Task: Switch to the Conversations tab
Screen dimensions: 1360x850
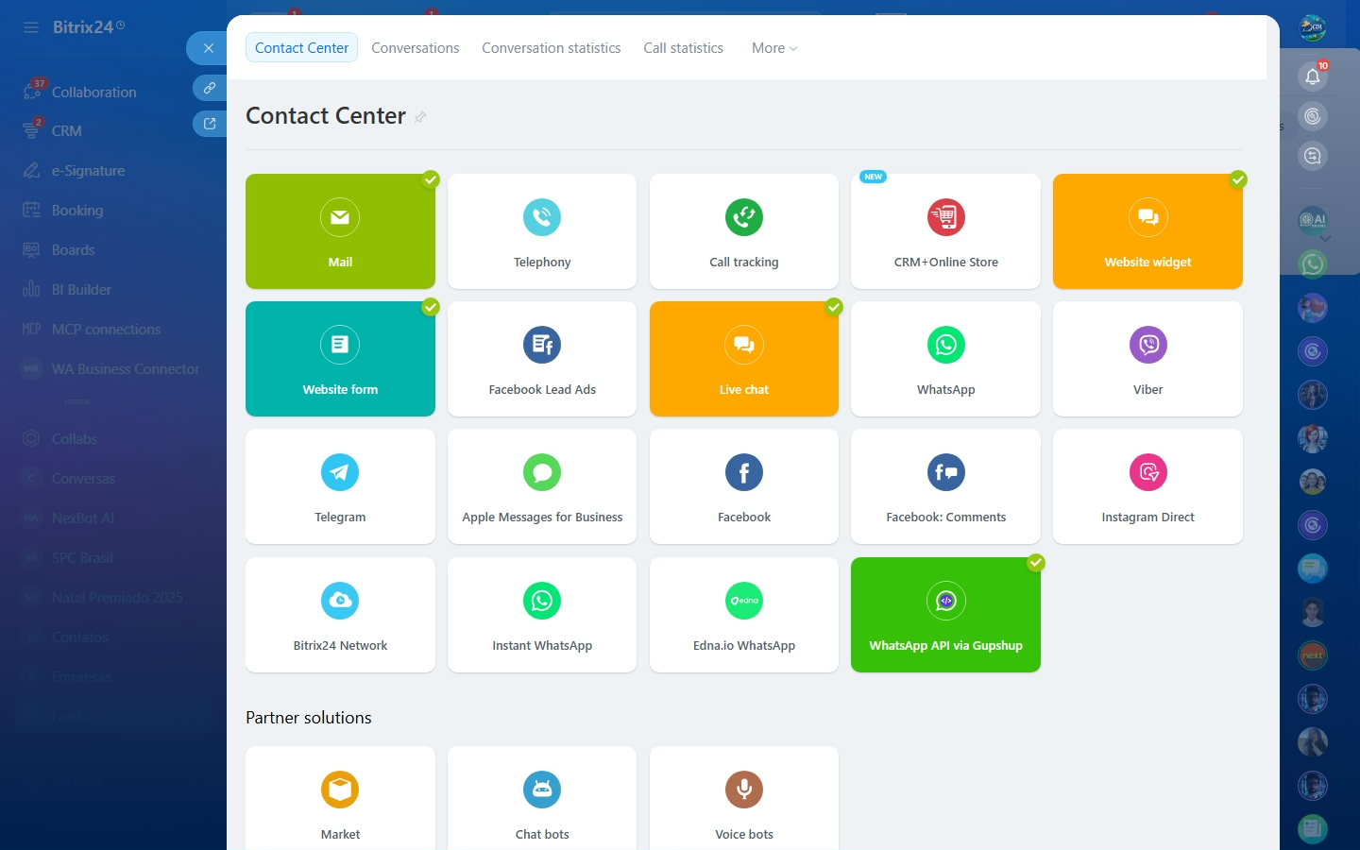Action: [415, 48]
